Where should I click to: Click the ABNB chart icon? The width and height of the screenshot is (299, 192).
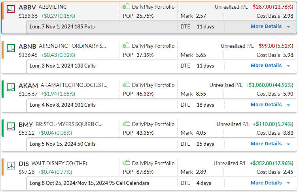11,47
